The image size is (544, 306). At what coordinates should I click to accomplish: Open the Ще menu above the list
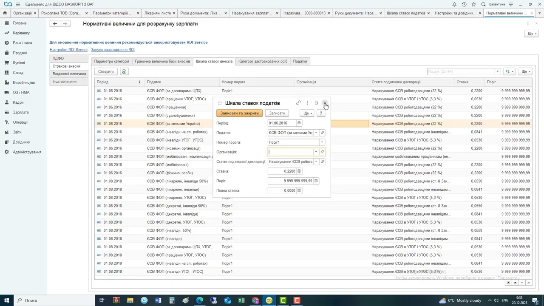(x=525, y=71)
